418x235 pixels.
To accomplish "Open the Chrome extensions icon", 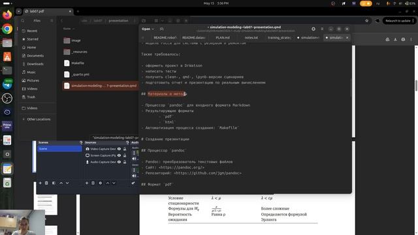I will pos(378,21).
